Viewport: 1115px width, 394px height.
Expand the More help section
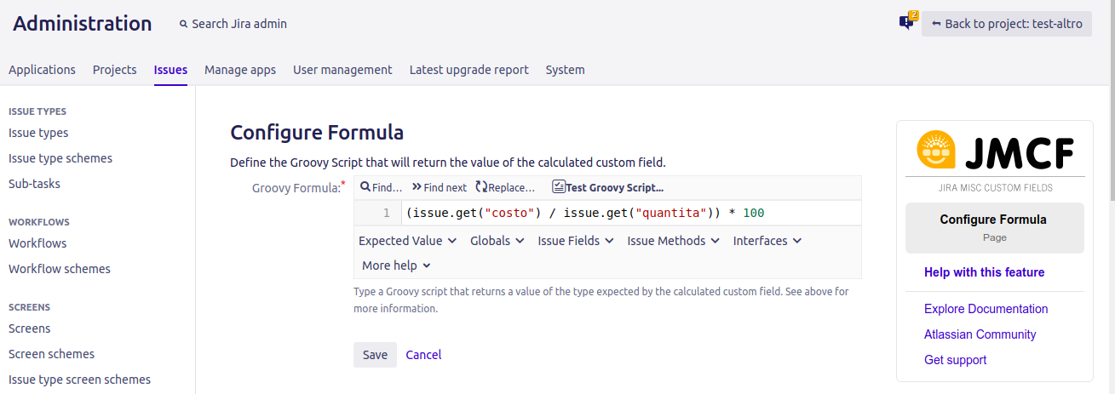(x=396, y=266)
